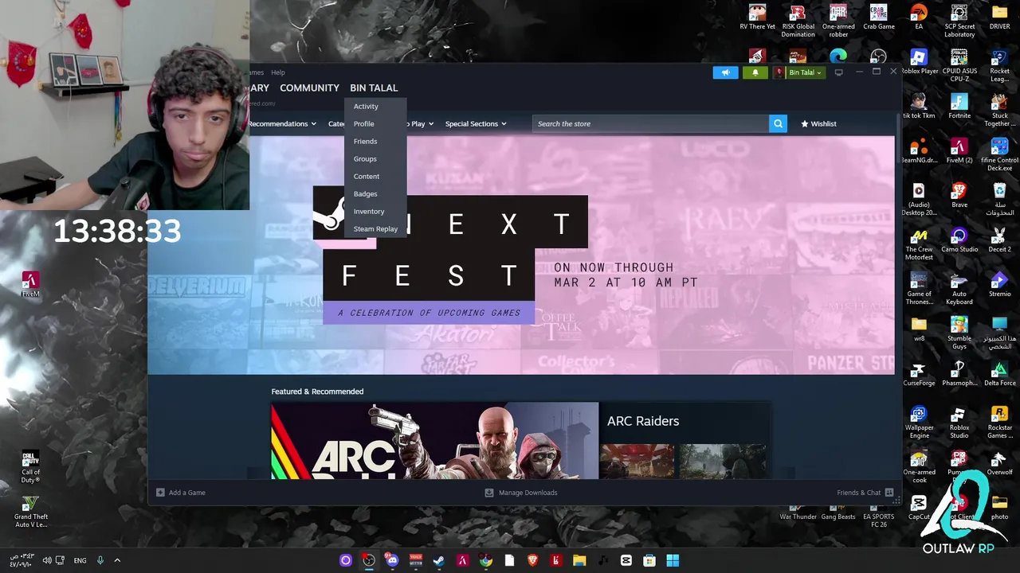Select Content from the Bin Talal menu
Image resolution: width=1020 pixels, height=573 pixels.
pos(367,176)
